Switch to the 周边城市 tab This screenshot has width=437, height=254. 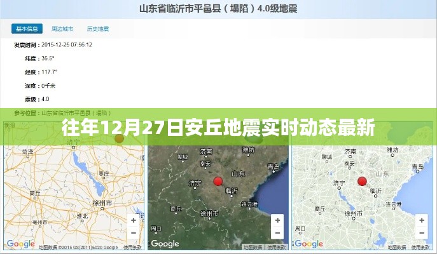[62, 29]
